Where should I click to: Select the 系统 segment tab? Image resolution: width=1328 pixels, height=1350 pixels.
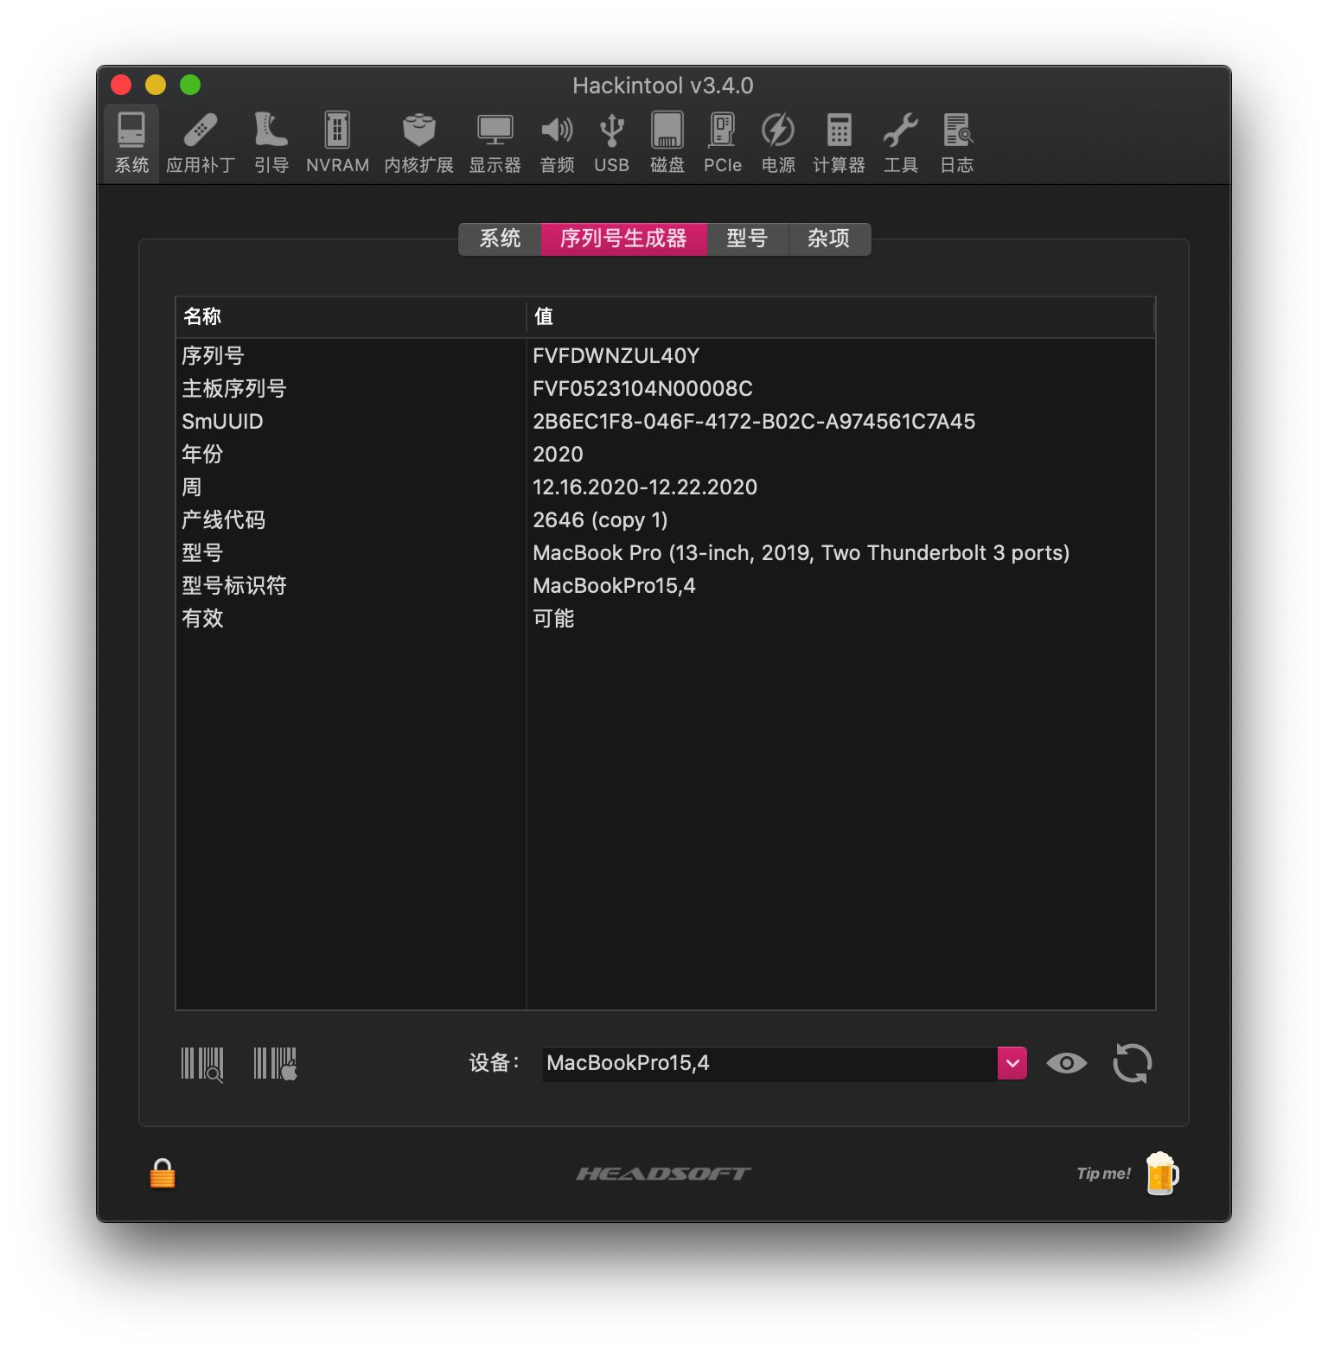point(500,239)
